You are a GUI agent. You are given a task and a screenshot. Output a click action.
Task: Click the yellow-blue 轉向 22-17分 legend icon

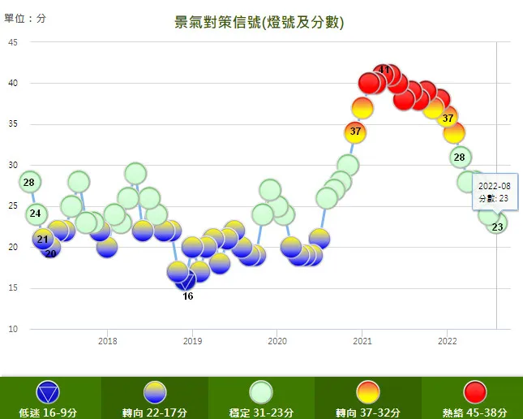(x=155, y=392)
